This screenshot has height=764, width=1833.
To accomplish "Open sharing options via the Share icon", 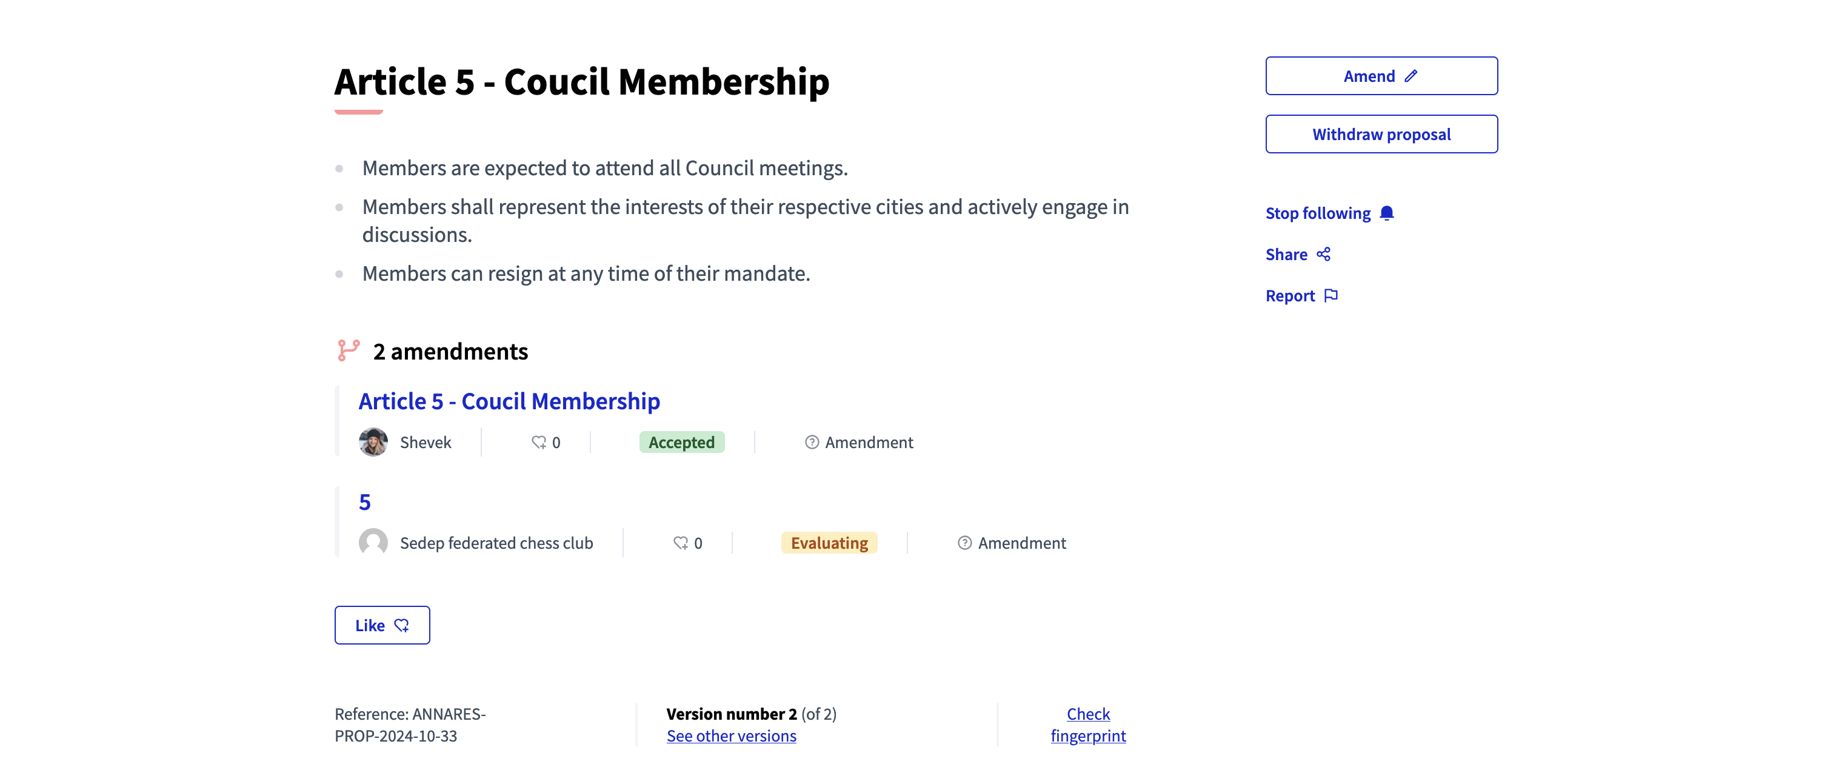I will point(1324,254).
